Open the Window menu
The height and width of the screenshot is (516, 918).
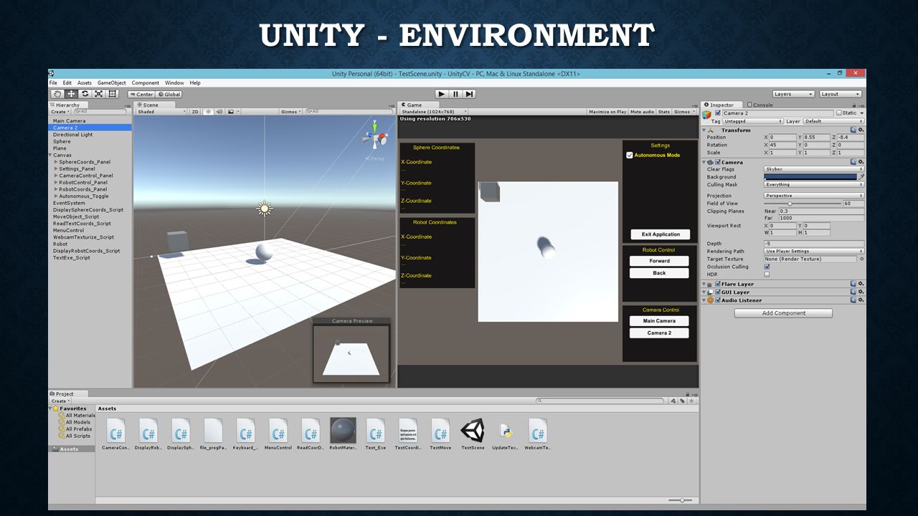[x=174, y=83]
